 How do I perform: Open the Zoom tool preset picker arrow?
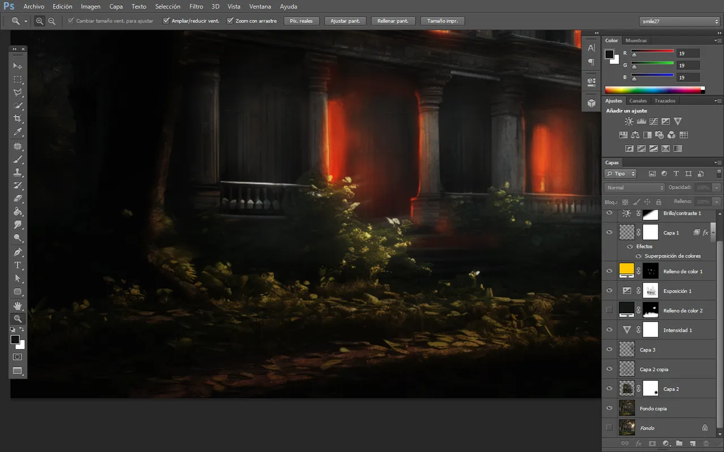click(26, 21)
